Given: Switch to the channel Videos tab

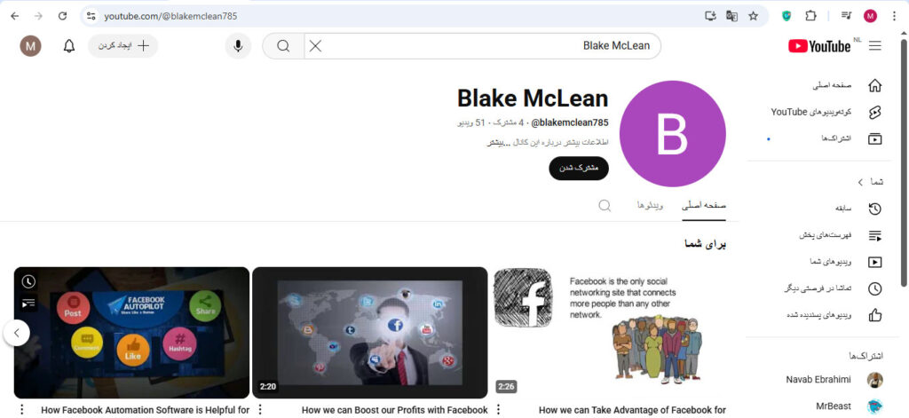Looking at the screenshot, I should coord(651,206).
